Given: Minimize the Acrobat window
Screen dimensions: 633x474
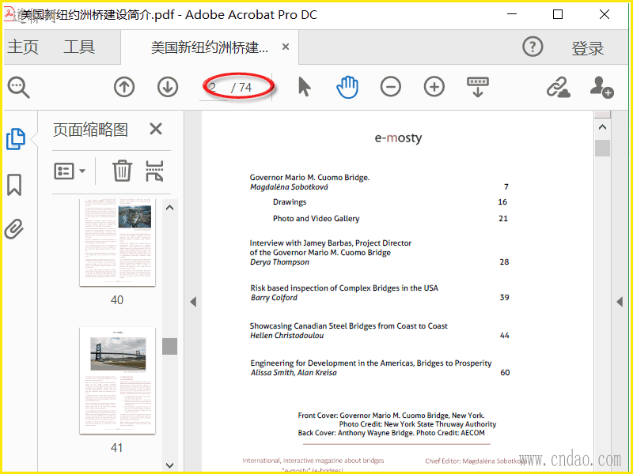Looking at the screenshot, I should coord(512,14).
